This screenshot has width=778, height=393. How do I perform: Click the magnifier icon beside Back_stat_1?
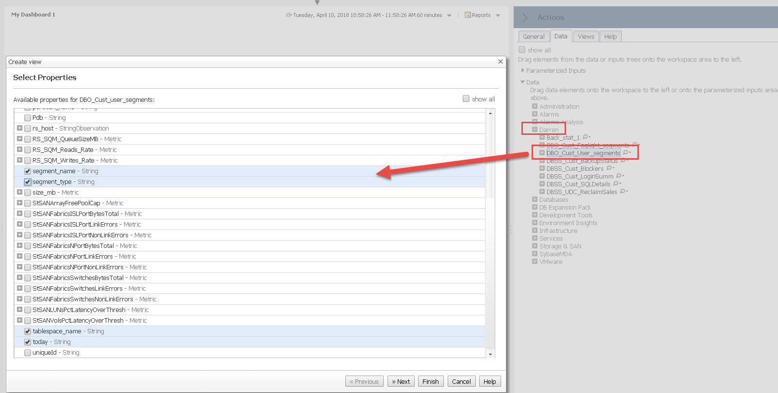pos(585,137)
